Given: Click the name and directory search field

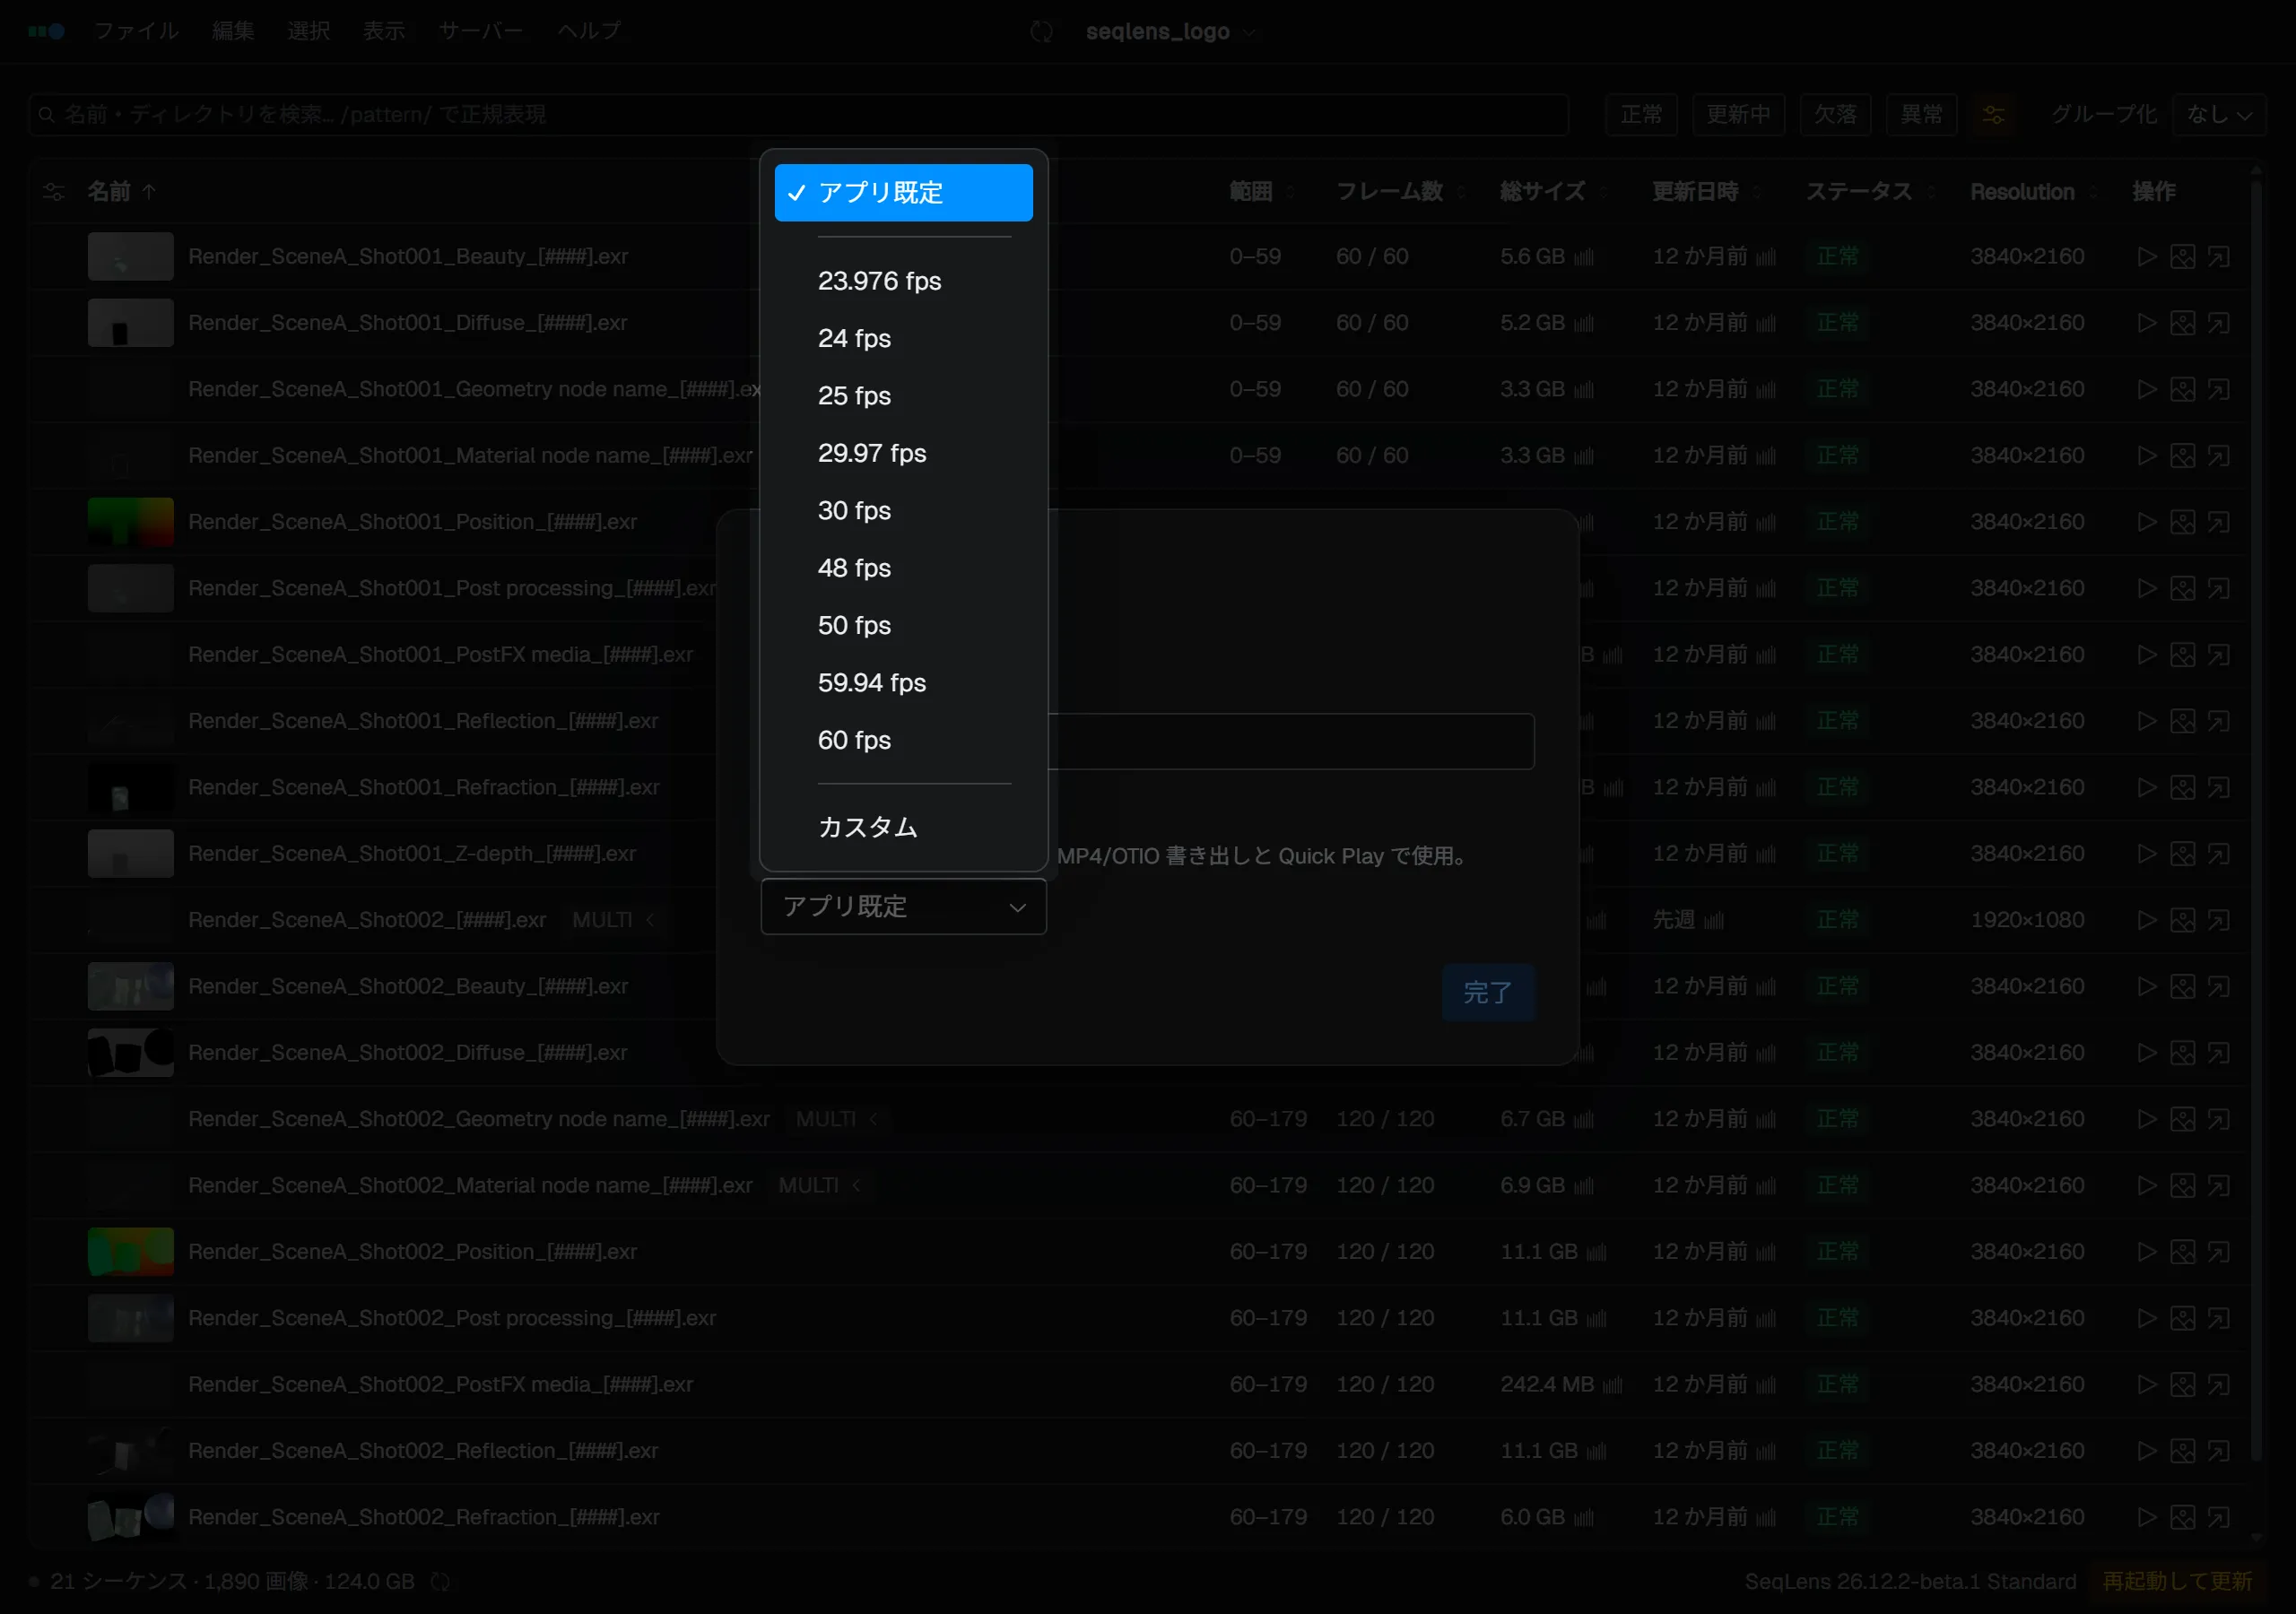Looking at the screenshot, I should 798,115.
